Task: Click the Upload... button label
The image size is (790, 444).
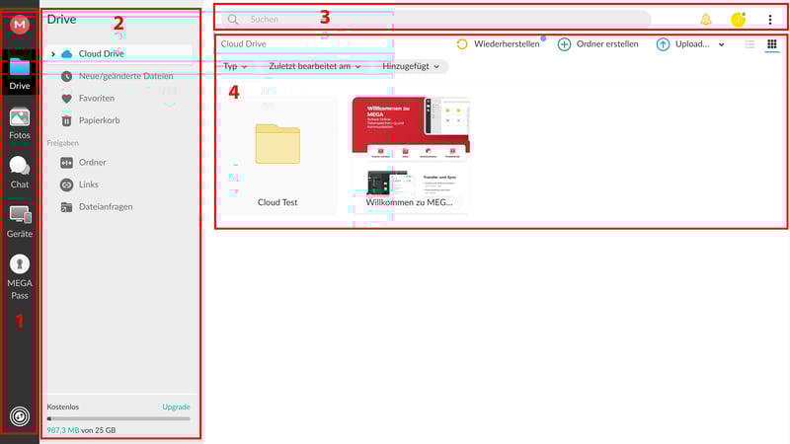Action: (692, 44)
